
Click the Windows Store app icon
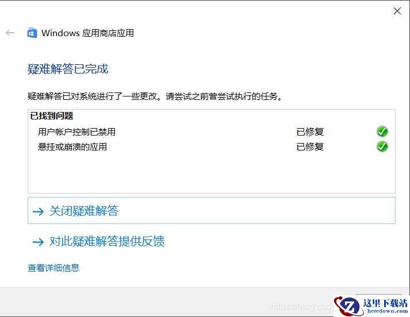(32, 33)
